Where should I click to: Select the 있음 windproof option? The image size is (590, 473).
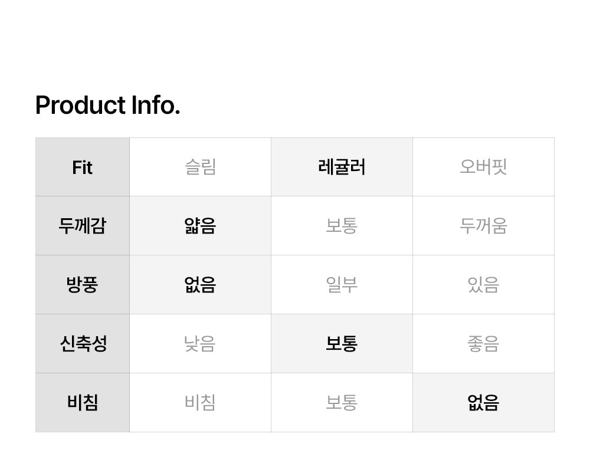483,285
